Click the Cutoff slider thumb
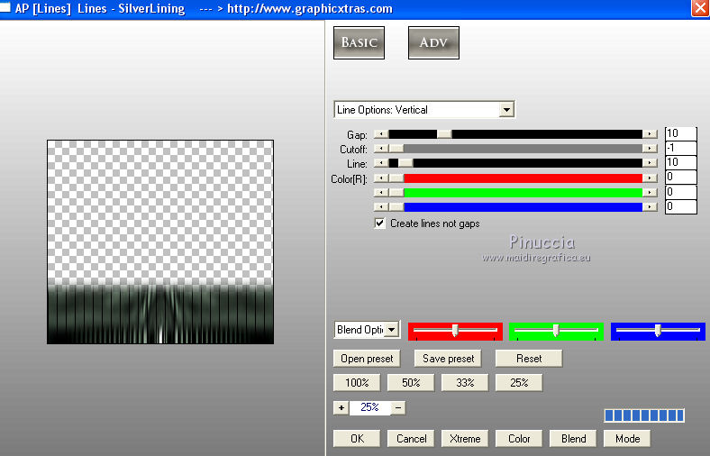The height and width of the screenshot is (456, 710). (396, 149)
